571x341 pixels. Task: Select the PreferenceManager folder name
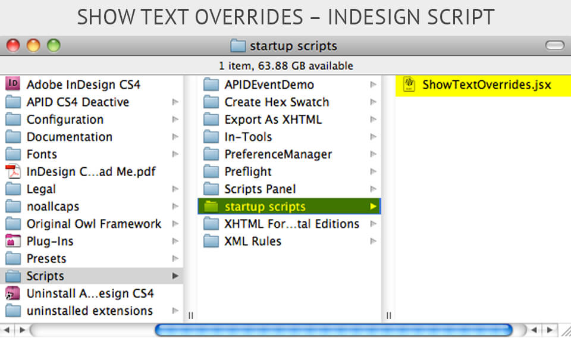[x=278, y=155]
